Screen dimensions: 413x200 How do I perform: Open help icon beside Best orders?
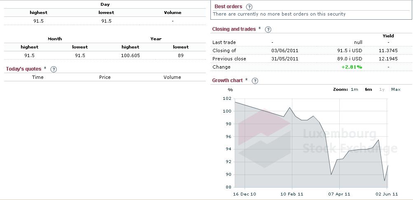tap(249, 7)
